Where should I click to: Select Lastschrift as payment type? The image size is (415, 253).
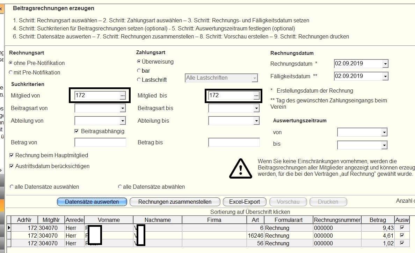point(139,80)
